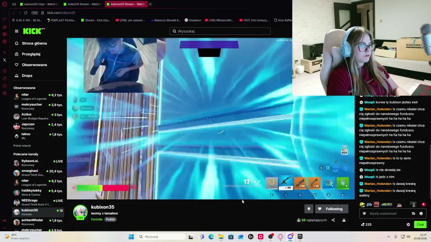Click the chat translate icon
This screenshot has height=242, width=431.
pos(413,213)
